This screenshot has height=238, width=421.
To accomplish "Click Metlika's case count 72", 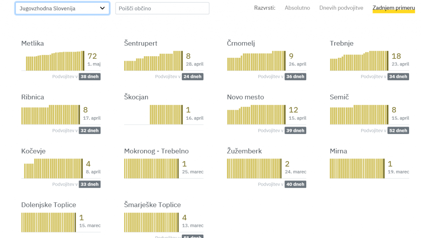I will [x=92, y=56].
